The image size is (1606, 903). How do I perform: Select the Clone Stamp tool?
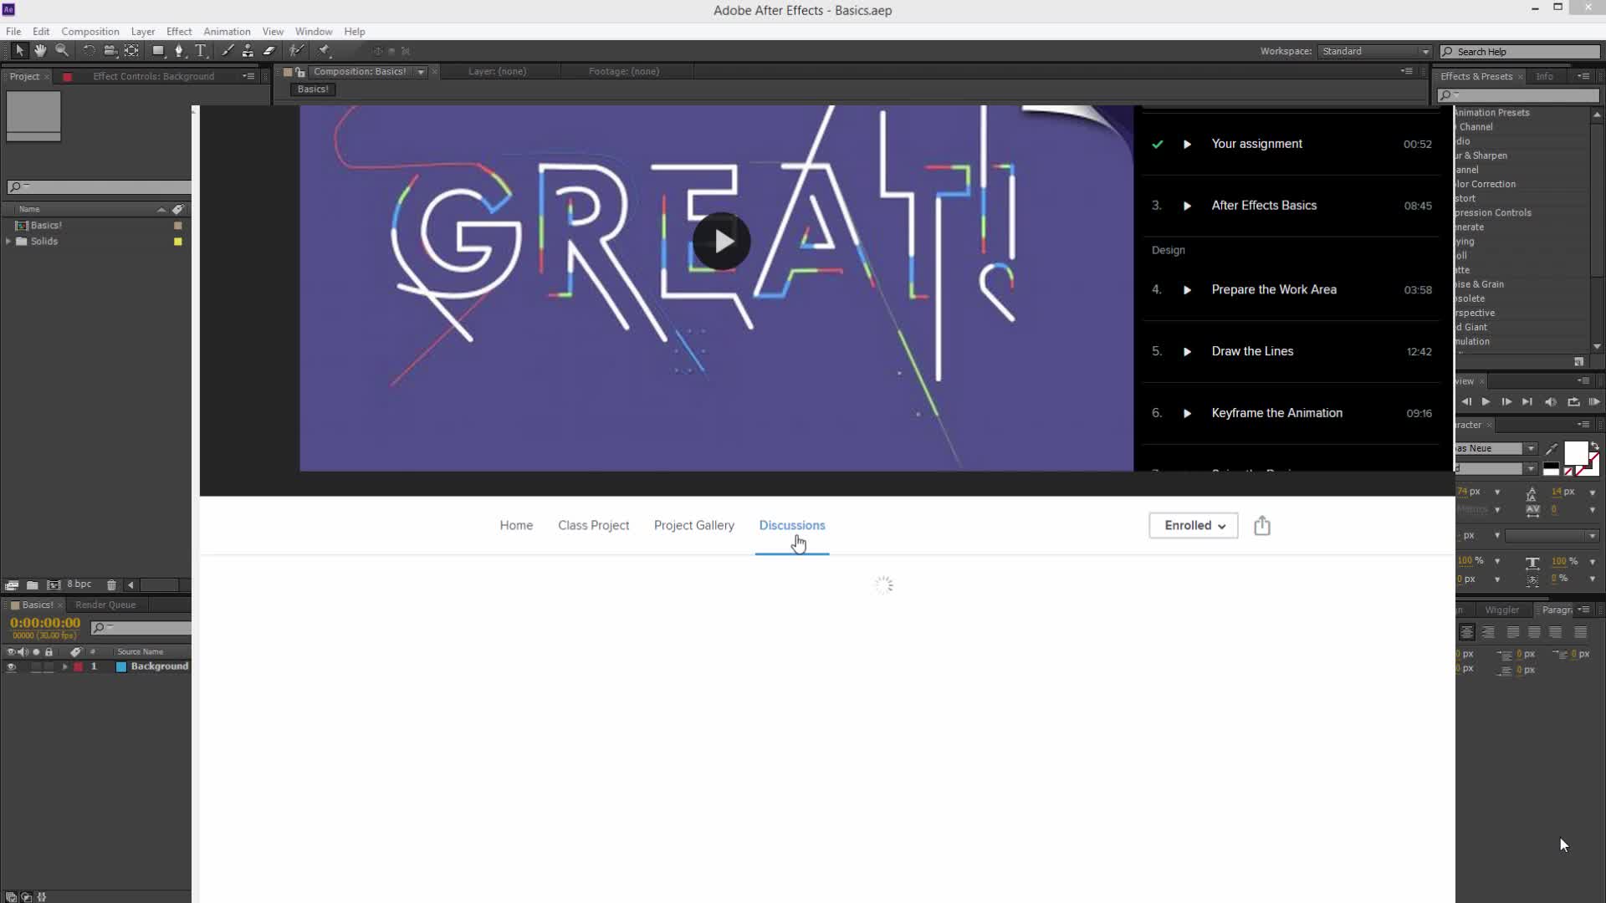248,51
